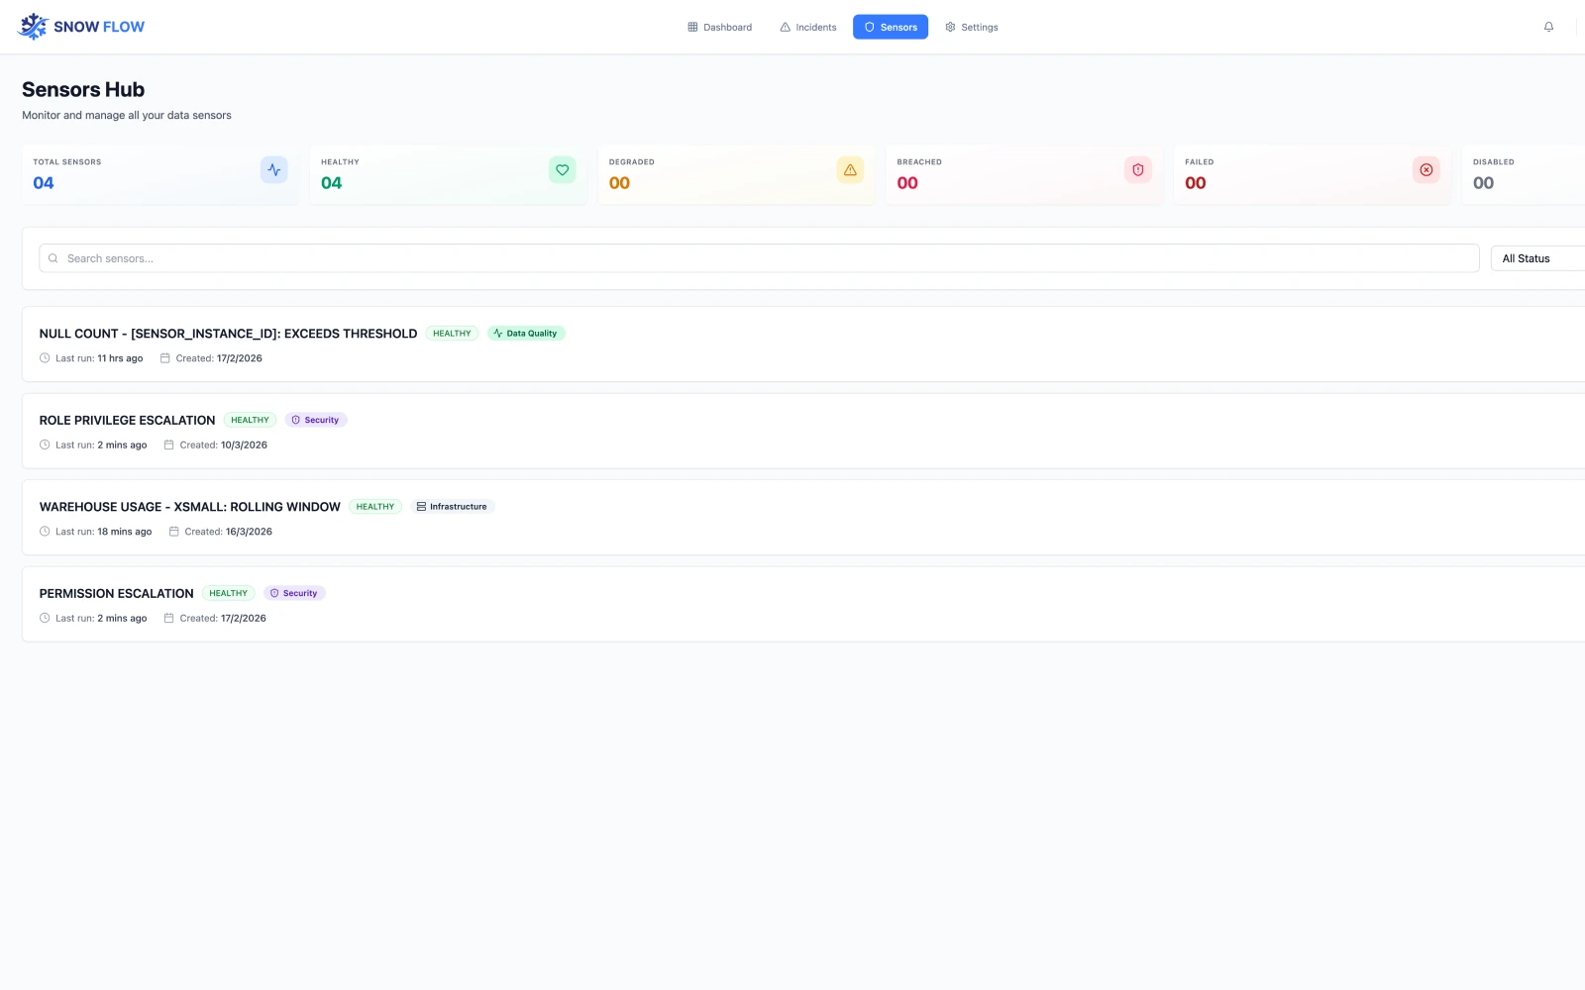Click the calendar icon on Permission Escalation row
1585x990 pixels.
pyautogui.click(x=169, y=618)
